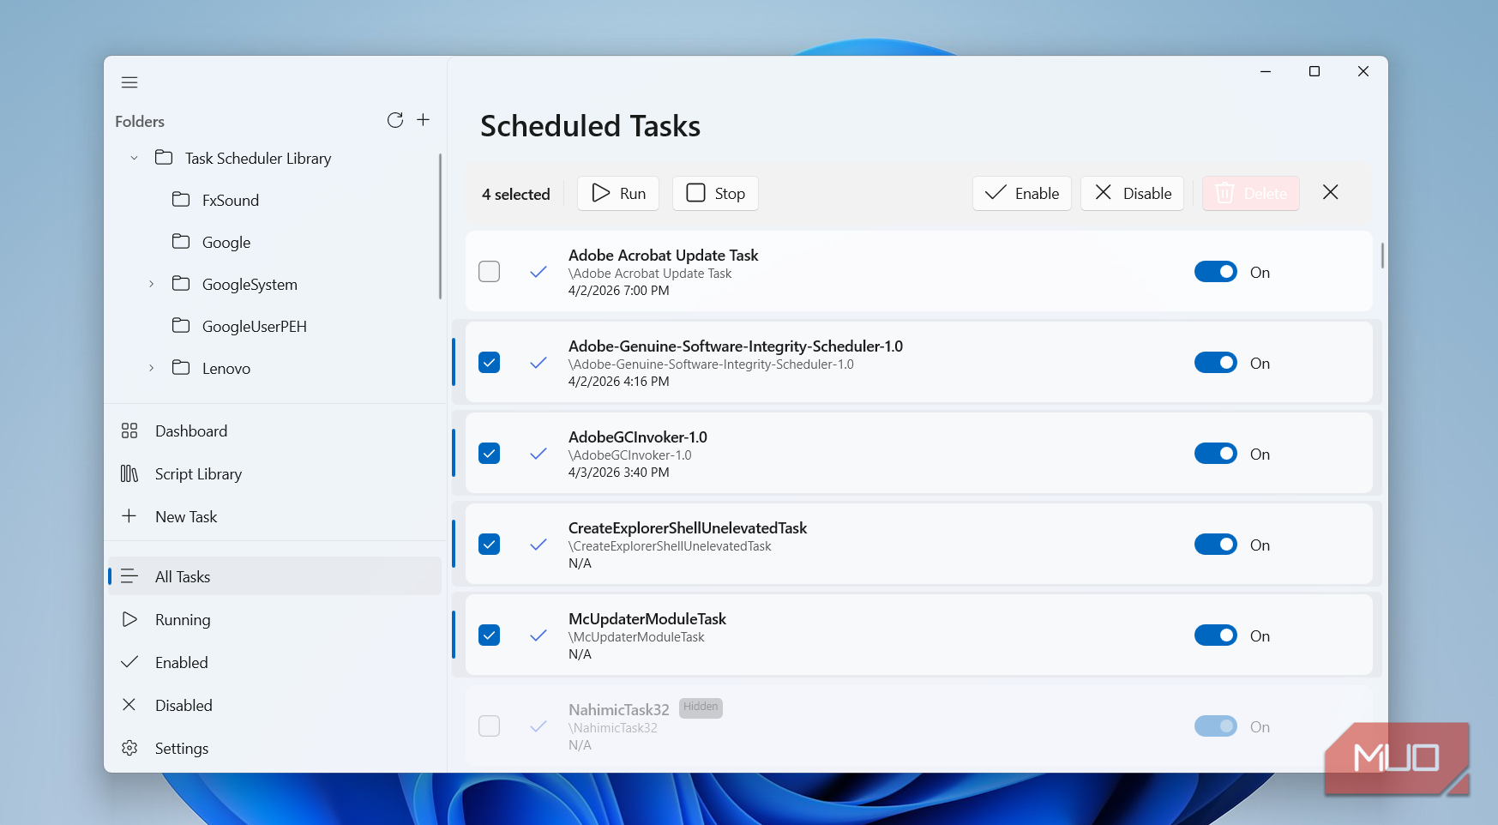Check the NahimicTask32 checkbox
The width and height of the screenshot is (1498, 825).
tap(490, 726)
